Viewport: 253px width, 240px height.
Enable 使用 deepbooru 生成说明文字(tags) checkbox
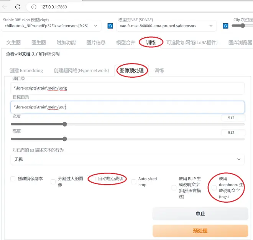pos(214,188)
